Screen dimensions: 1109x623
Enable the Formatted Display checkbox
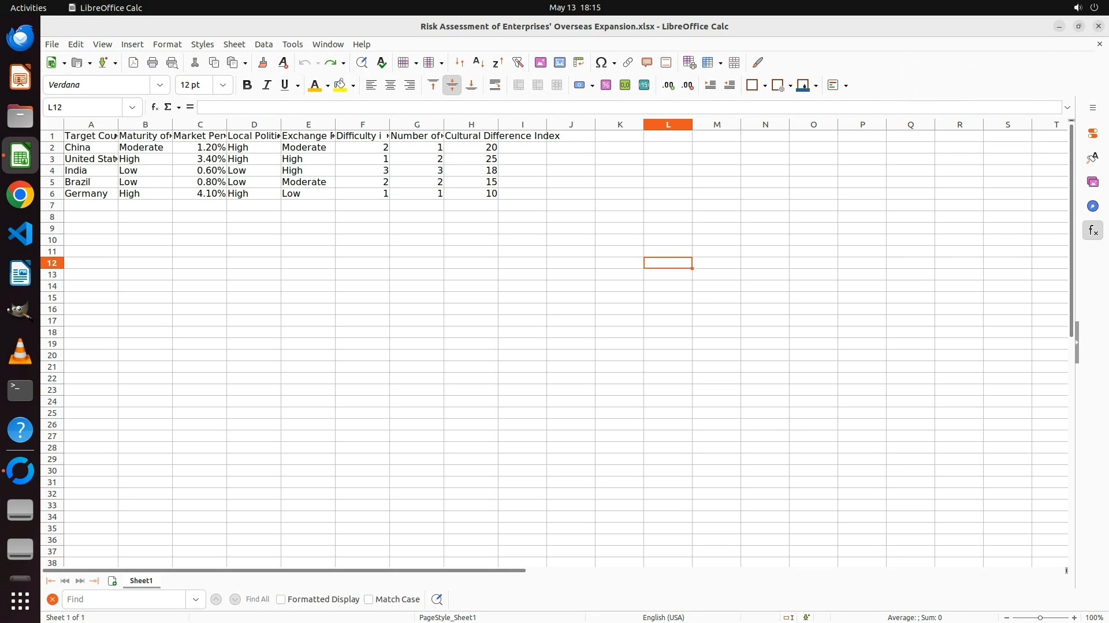pyautogui.click(x=281, y=599)
